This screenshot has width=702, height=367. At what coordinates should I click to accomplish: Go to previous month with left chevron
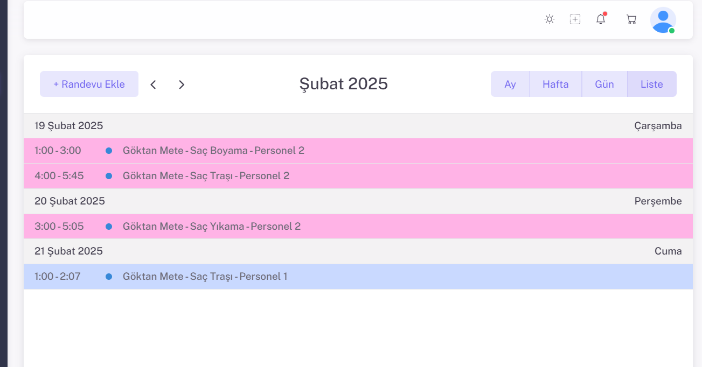[x=153, y=84]
